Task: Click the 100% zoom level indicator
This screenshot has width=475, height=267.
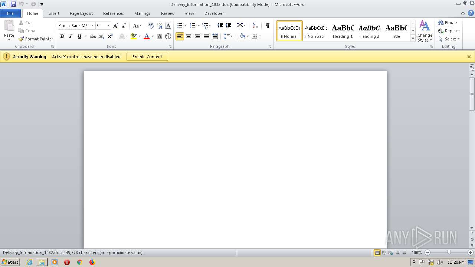Action: [x=417, y=253]
